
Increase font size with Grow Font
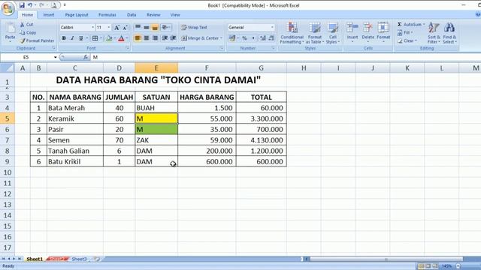click(x=117, y=28)
